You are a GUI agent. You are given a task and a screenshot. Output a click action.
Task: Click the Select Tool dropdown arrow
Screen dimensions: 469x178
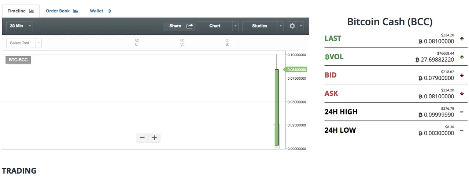tap(38, 43)
